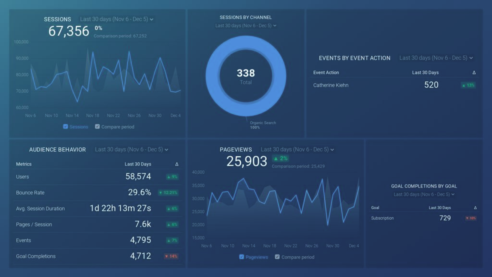Screen dimensions: 492x277
Task: Click the green 13% change badge
Action: click(x=468, y=85)
